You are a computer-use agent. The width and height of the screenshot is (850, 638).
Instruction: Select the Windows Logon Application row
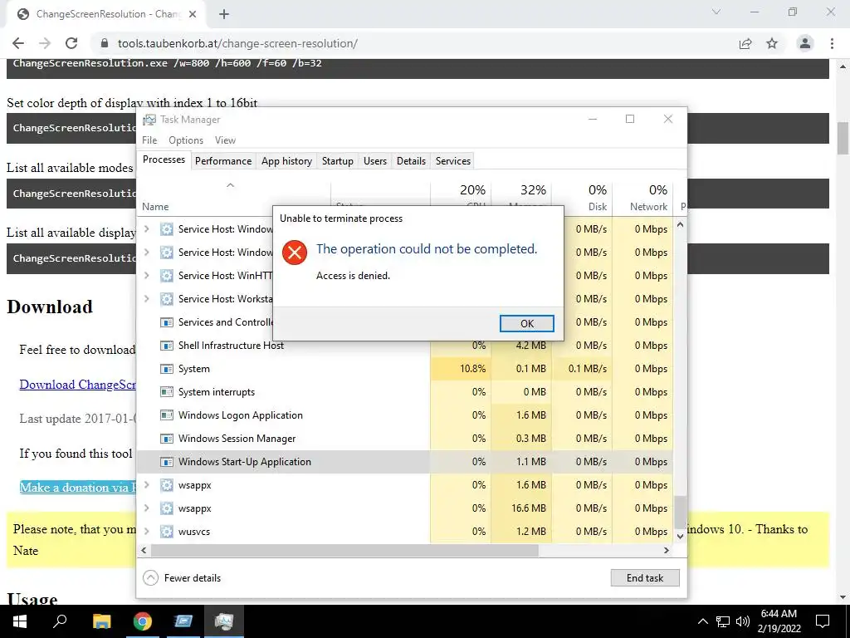pyautogui.click(x=404, y=415)
